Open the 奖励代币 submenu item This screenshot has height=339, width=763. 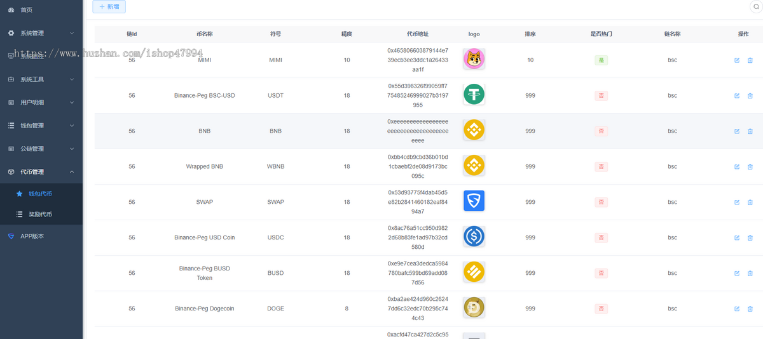[40, 215]
